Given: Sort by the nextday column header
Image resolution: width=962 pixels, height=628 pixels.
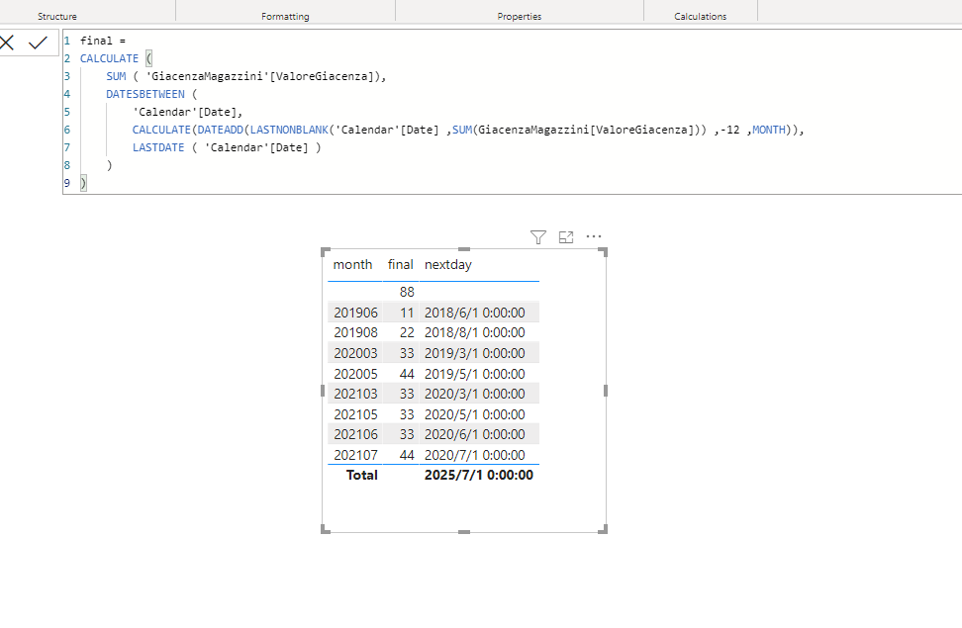Looking at the screenshot, I should tap(448, 264).
